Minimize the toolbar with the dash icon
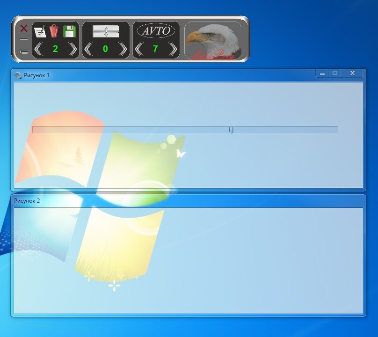Image resolution: width=378 pixels, height=337 pixels. (x=23, y=39)
